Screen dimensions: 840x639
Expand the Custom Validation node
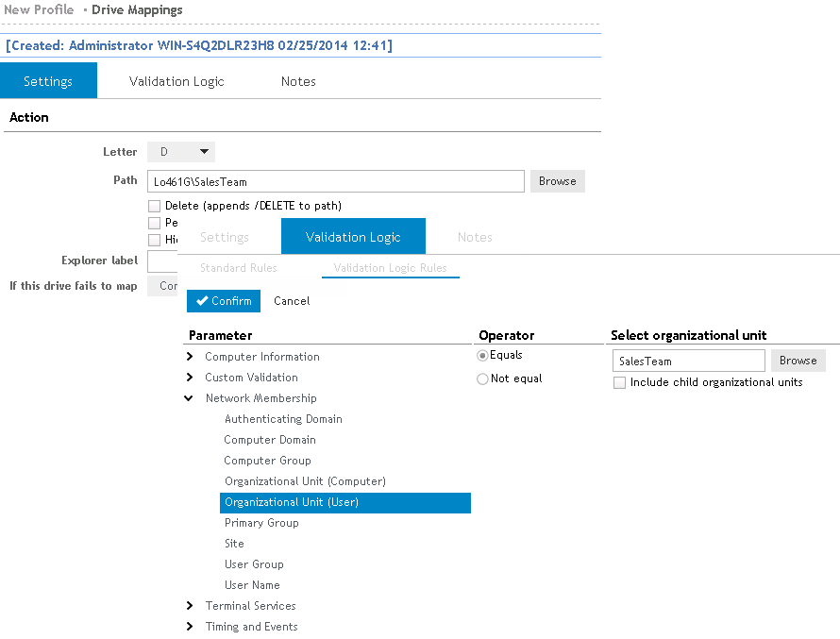tap(191, 378)
